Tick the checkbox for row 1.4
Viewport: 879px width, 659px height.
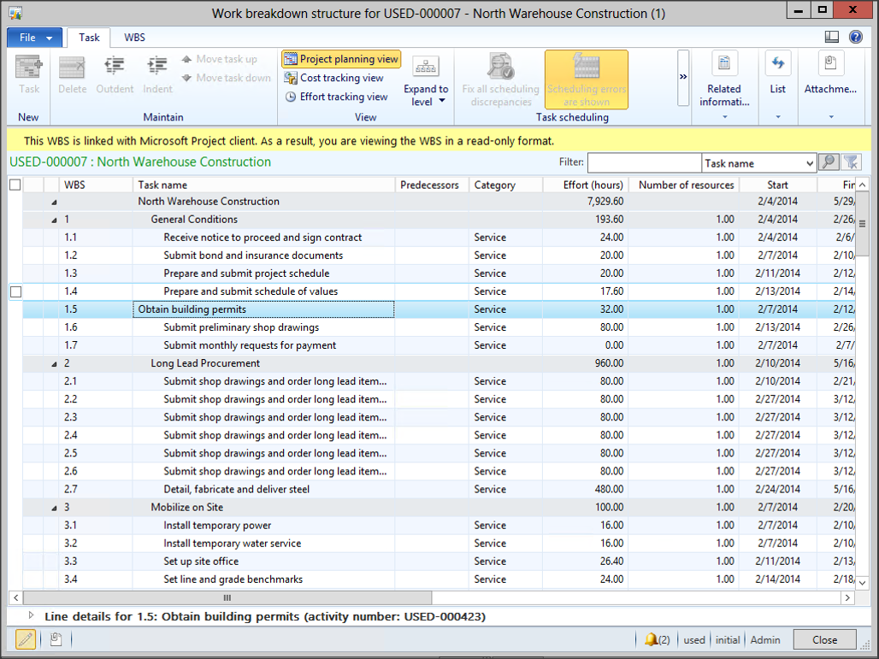(15, 291)
